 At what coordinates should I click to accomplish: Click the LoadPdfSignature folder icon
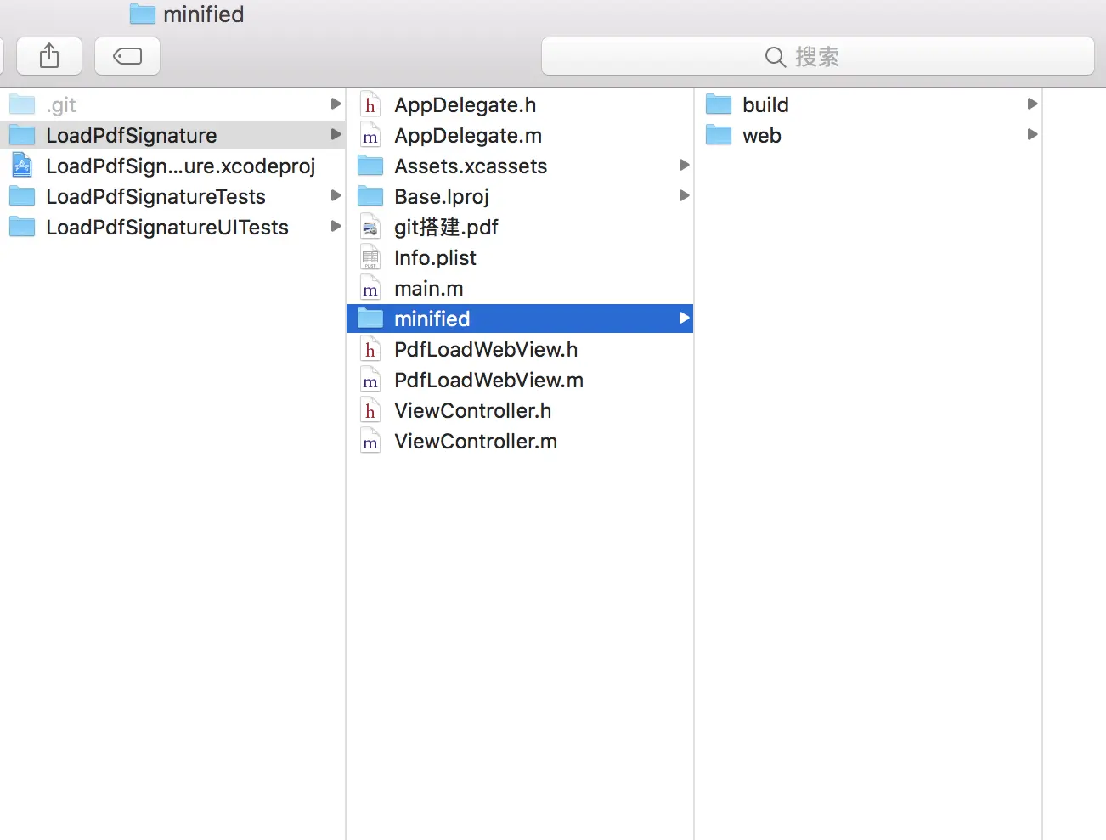(22, 135)
